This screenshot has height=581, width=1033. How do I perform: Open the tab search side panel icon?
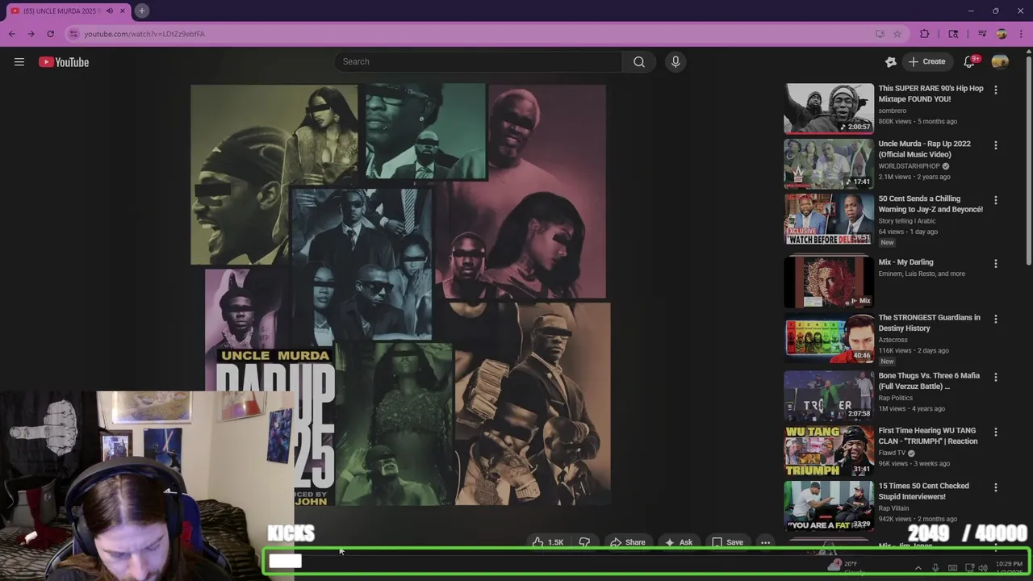click(953, 34)
